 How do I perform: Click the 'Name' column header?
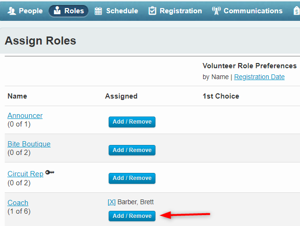[17, 96]
